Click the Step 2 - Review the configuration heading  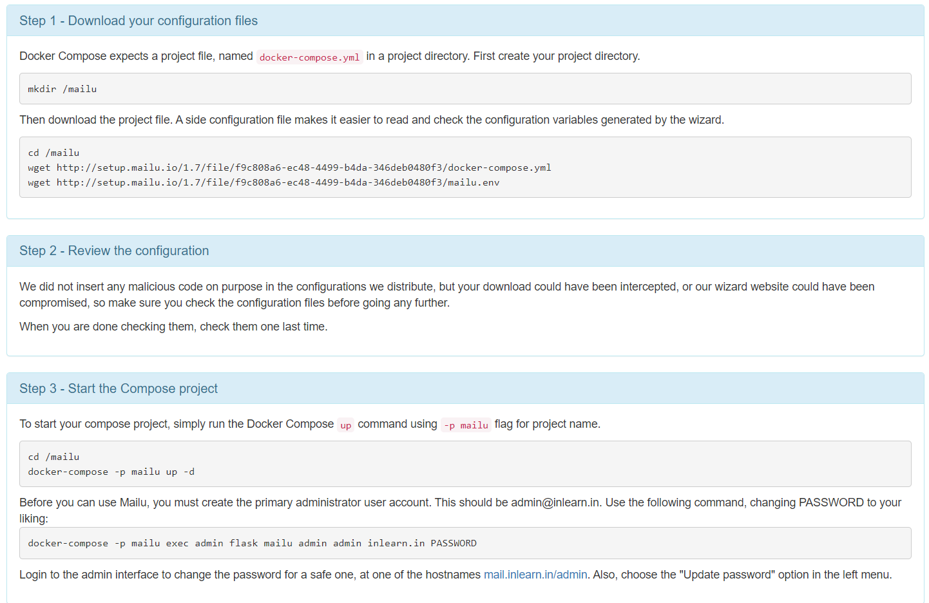pos(114,251)
